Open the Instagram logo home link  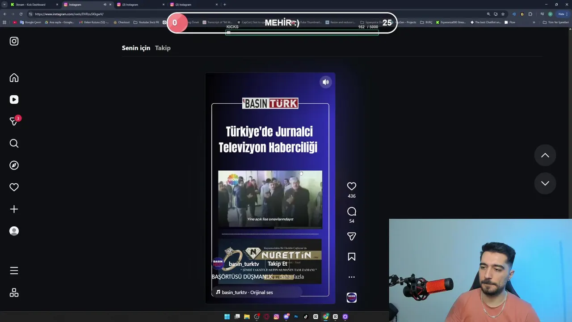[x=14, y=41]
